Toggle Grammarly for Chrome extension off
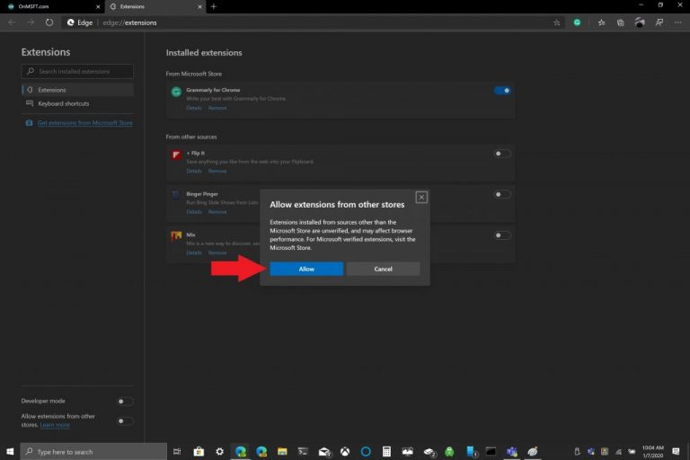This screenshot has height=460, width=690. coord(502,91)
